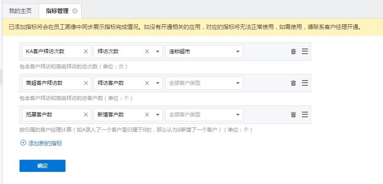This screenshot has width=383, height=184.
Task: Click reorder handle of 商超客户拜访数 row
Action: coord(305,83)
